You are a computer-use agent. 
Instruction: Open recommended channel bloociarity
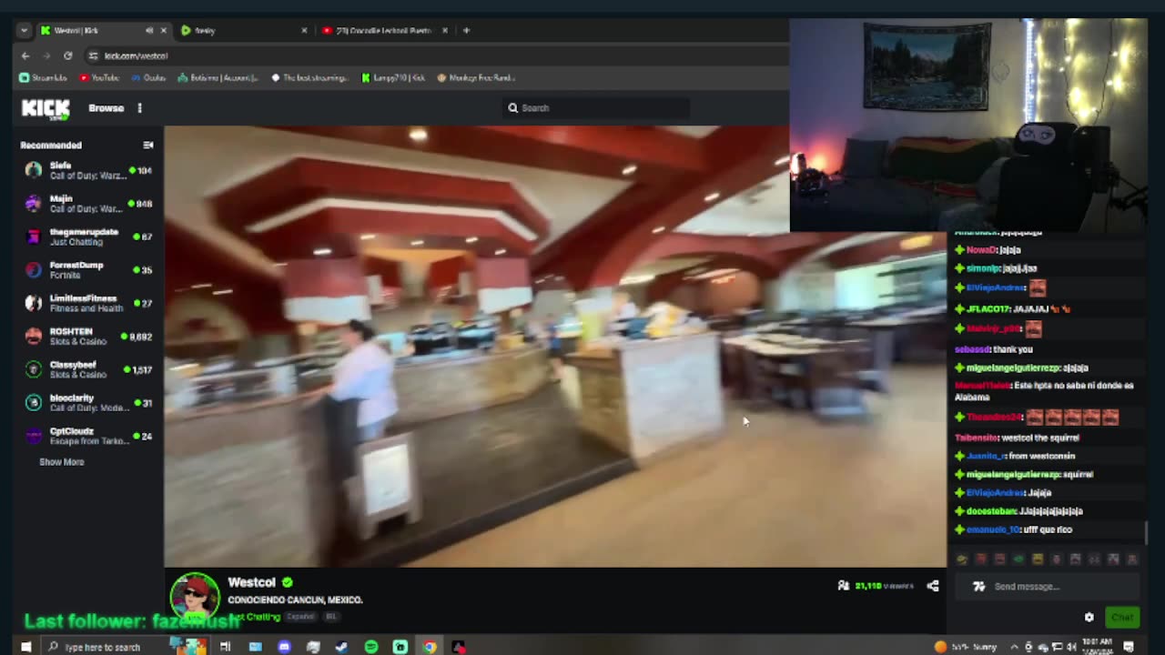[x=88, y=403]
